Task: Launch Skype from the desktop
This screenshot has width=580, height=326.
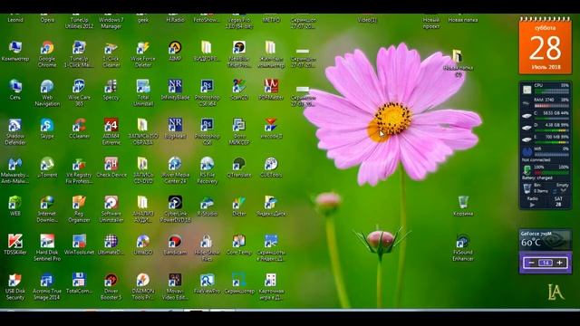Action: point(47,129)
